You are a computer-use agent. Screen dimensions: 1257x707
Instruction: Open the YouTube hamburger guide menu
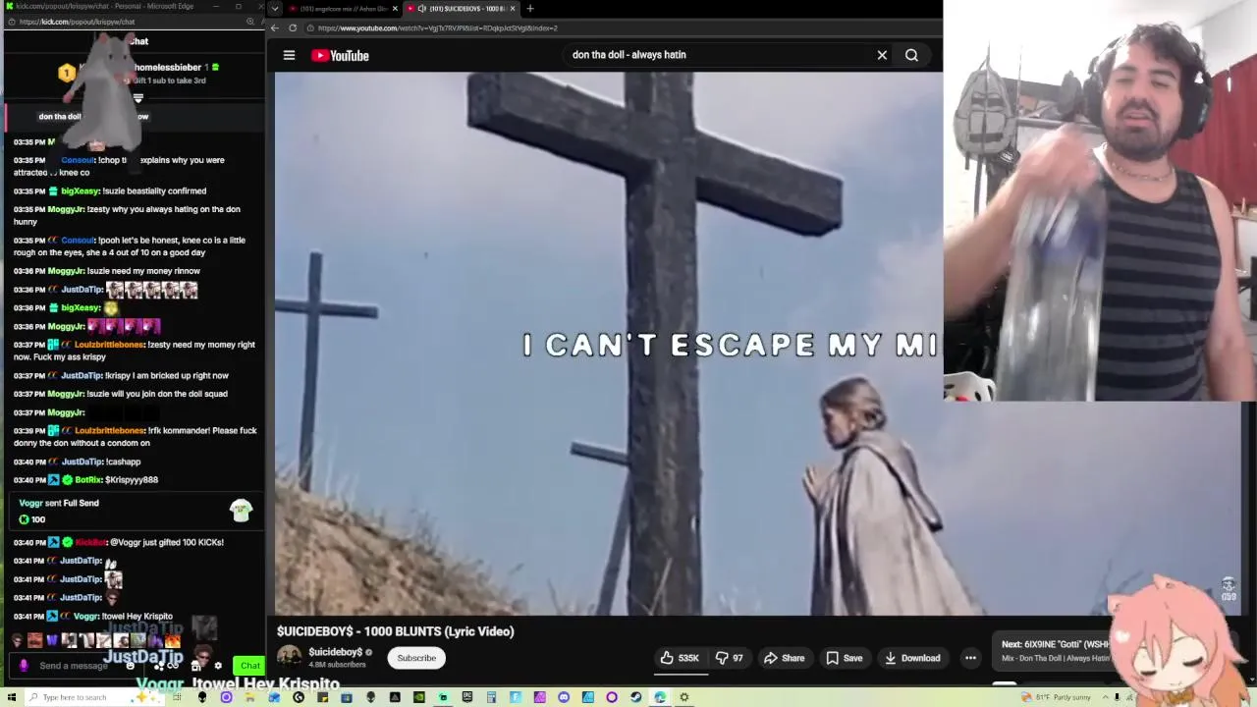point(289,56)
